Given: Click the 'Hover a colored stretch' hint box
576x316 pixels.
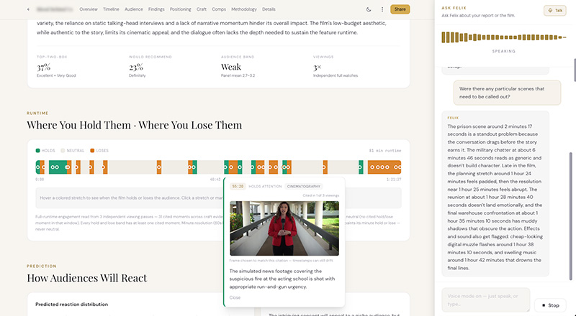Looking at the screenshot, I should tap(130, 198).
